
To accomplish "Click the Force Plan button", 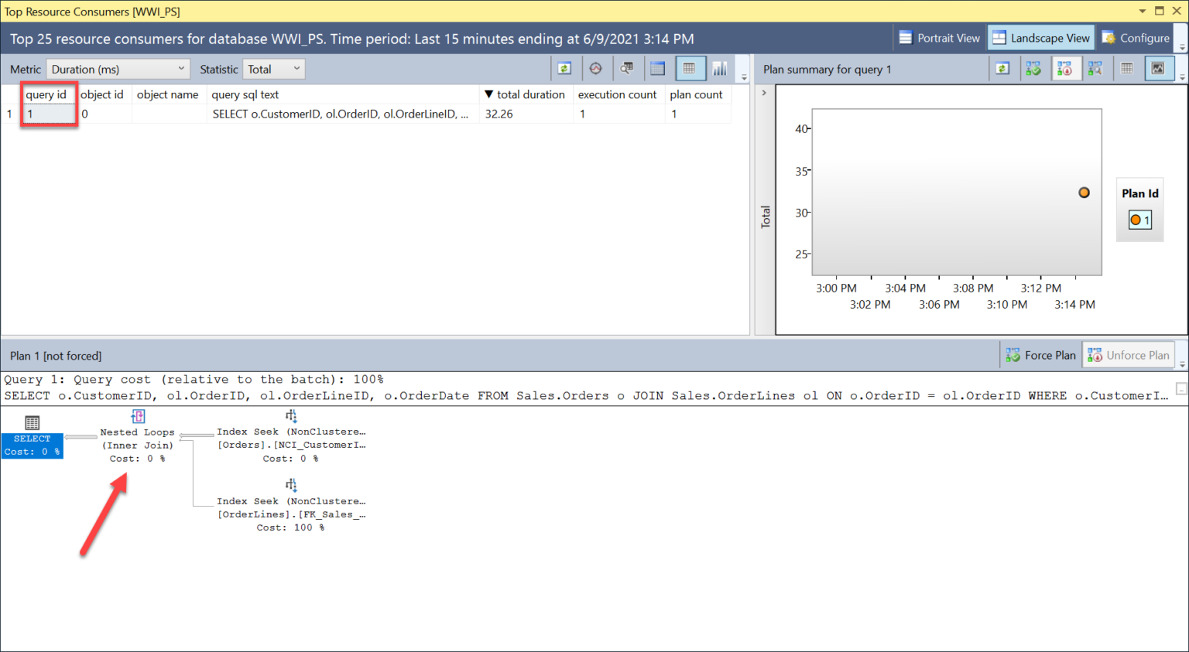I will pos(1040,355).
